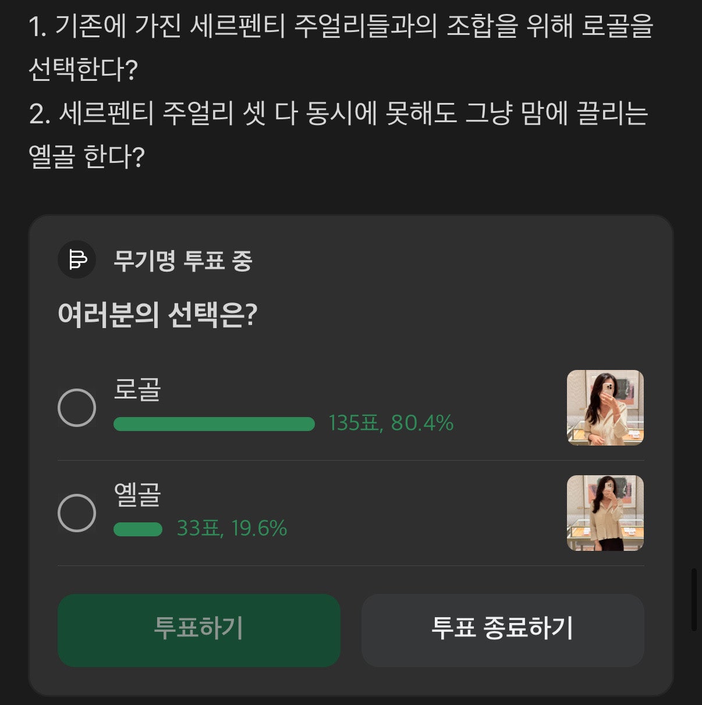Viewport: 702px width, 705px height.
Task: Click the 옐골 option label
Action: click(x=137, y=494)
